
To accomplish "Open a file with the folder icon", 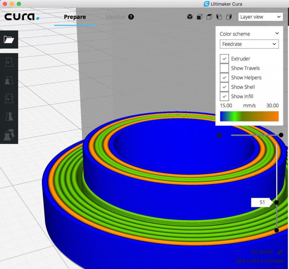I will [x=9, y=40].
